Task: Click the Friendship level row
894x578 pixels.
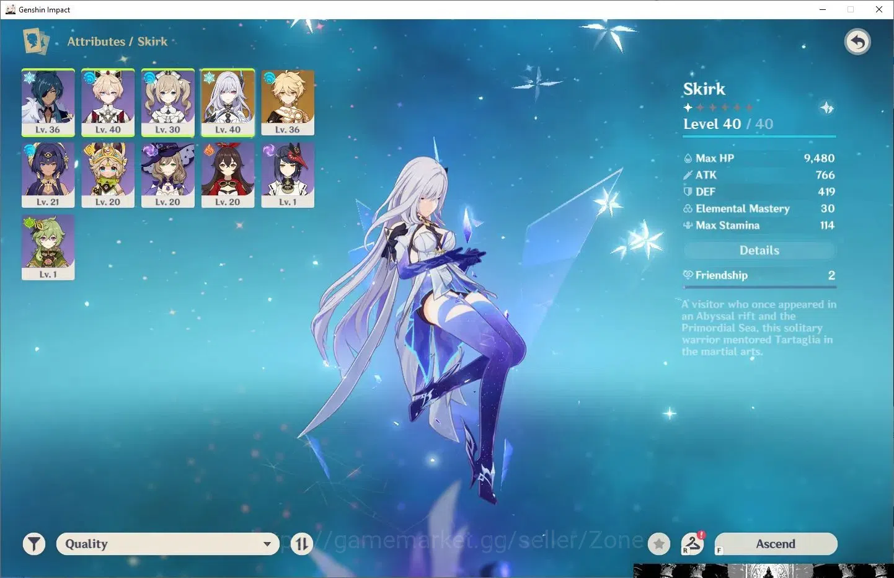Action: tap(759, 275)
